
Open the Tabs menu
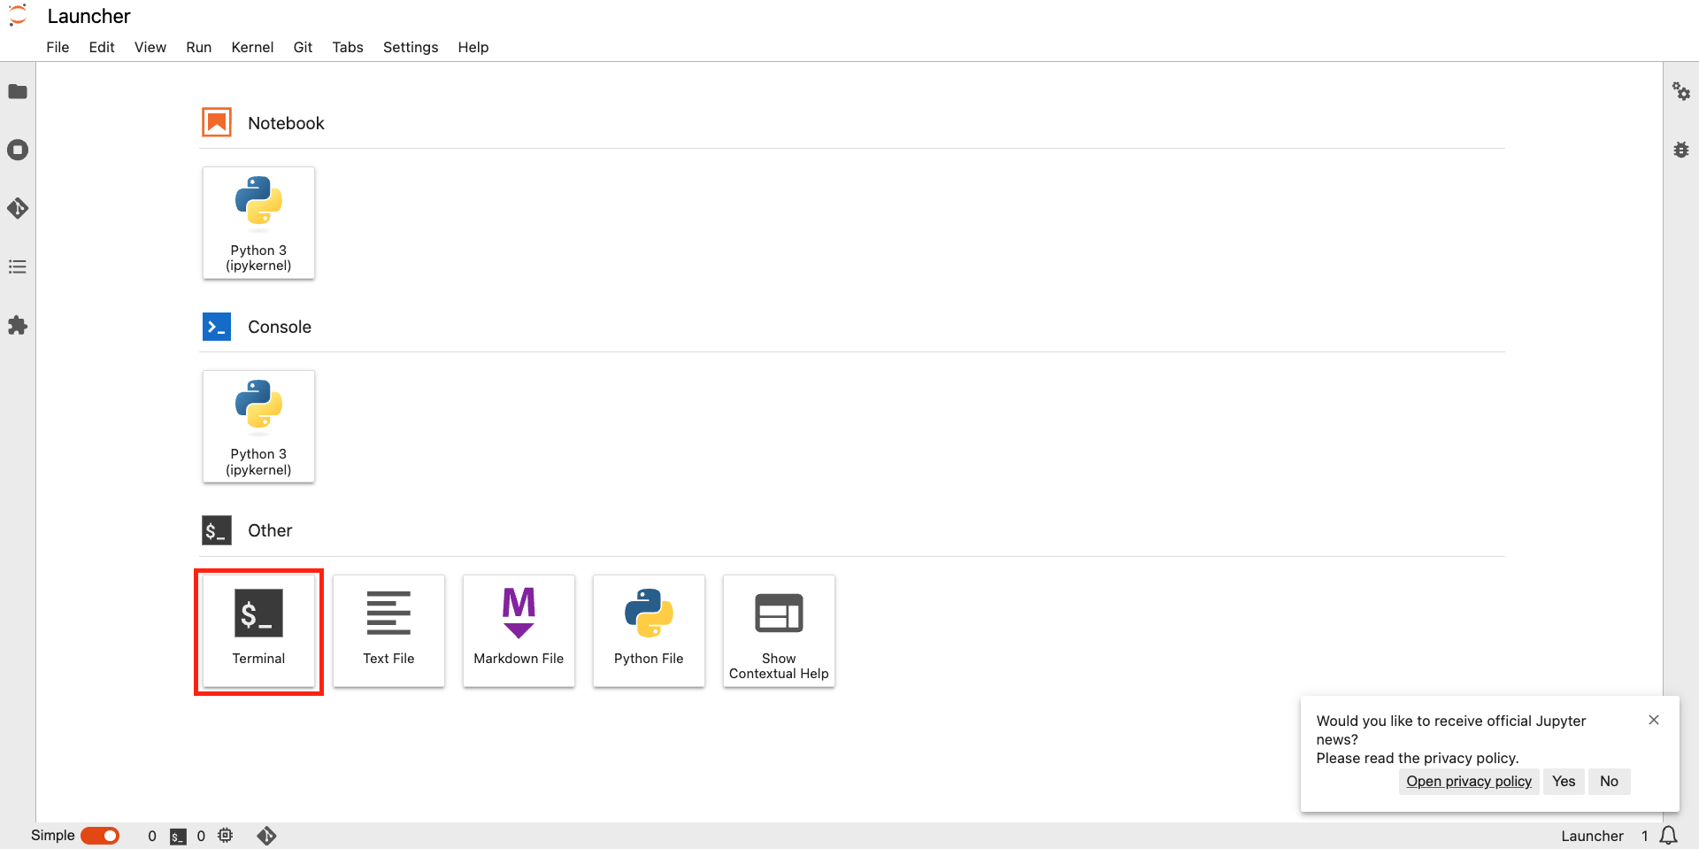tap(348, 47)
